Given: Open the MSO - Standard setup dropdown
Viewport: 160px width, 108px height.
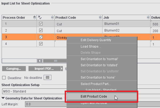Looking at the screenshot, I should coord(32,91).
